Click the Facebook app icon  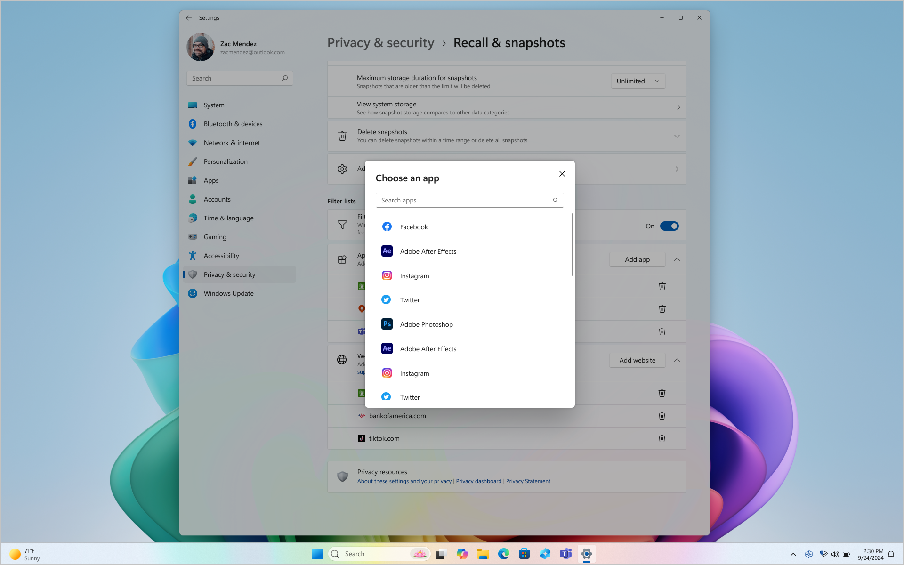pos(387,226)
